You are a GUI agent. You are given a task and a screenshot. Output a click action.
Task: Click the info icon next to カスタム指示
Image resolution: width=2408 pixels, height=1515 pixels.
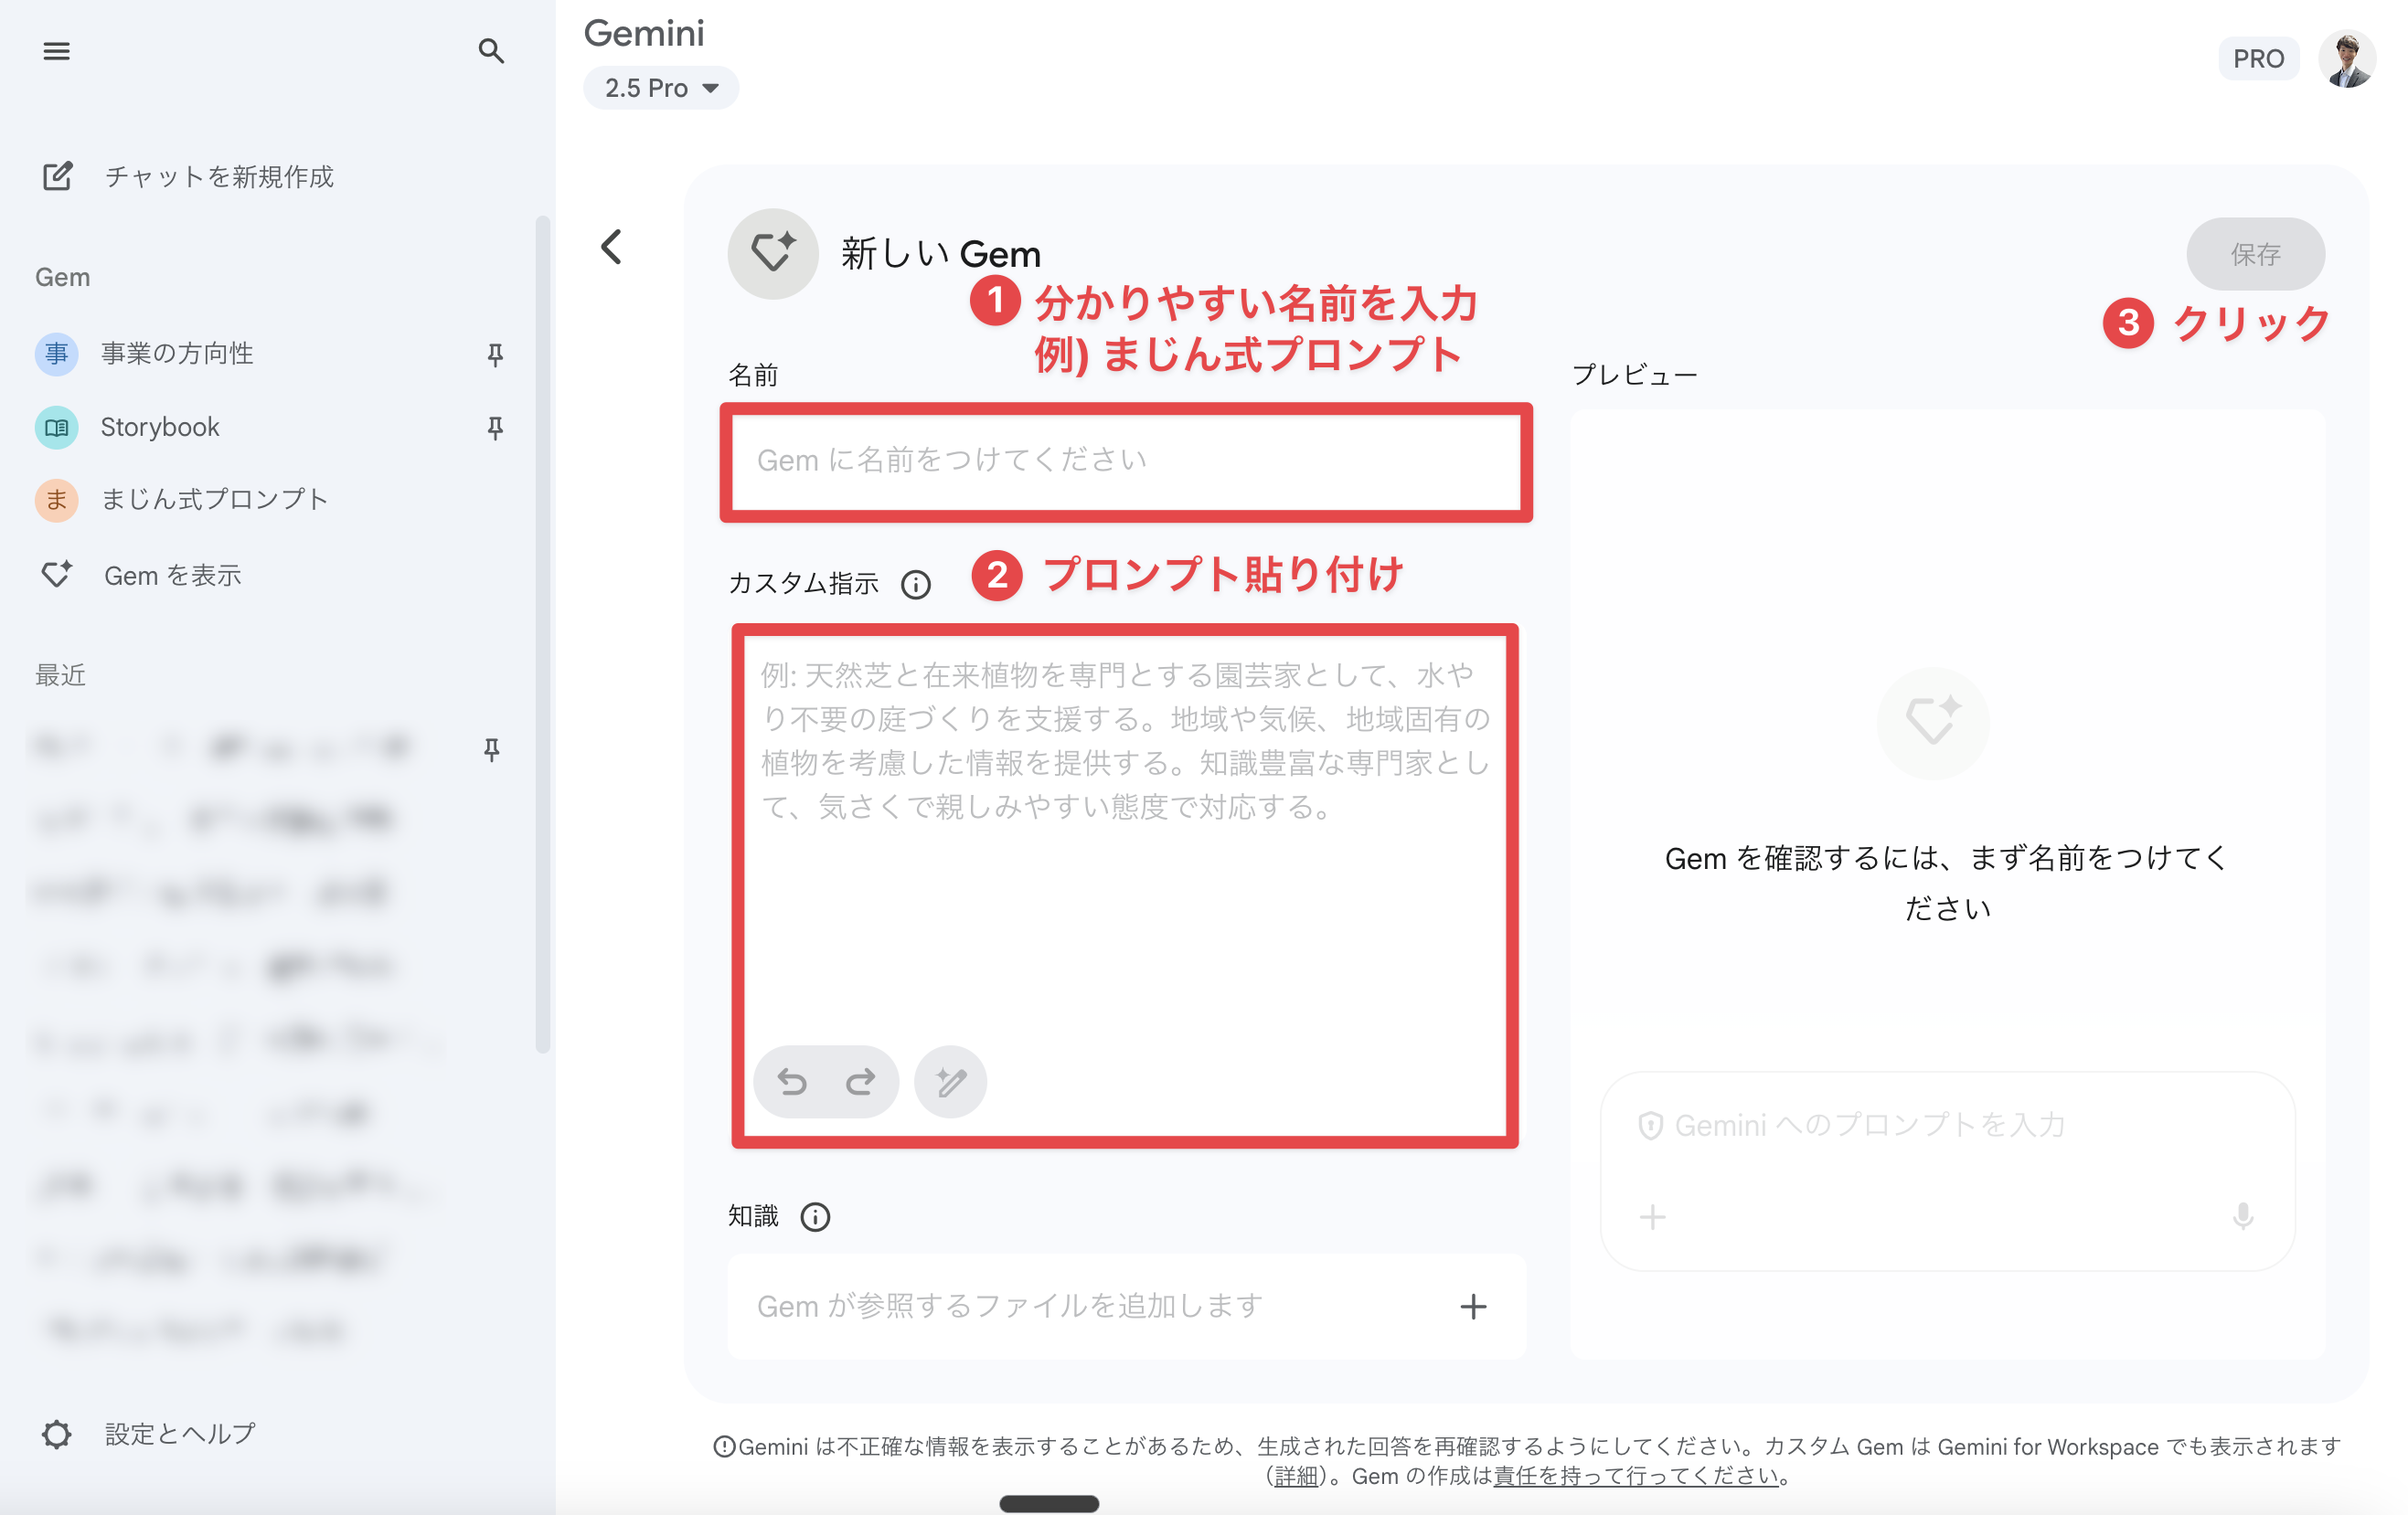click(915, 584)
